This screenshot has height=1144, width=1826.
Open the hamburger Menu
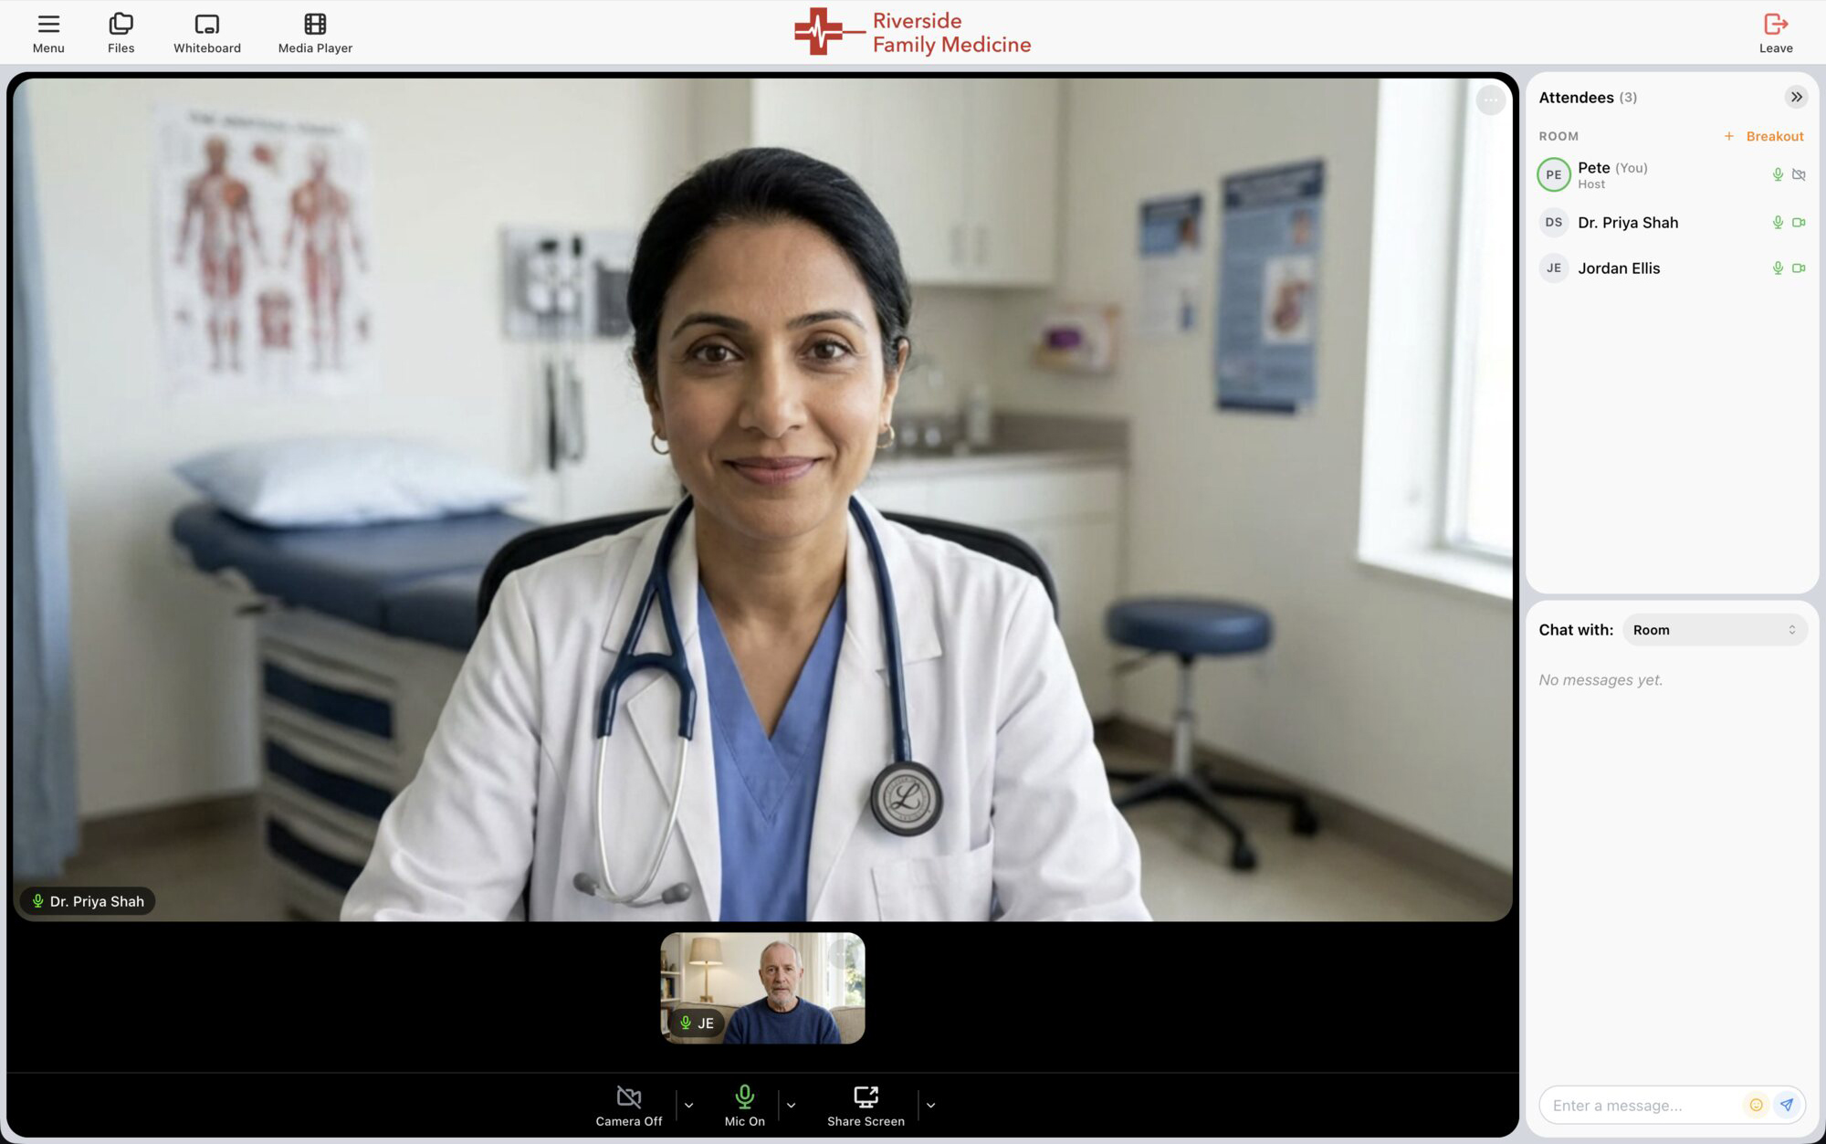tap(48, 33)
